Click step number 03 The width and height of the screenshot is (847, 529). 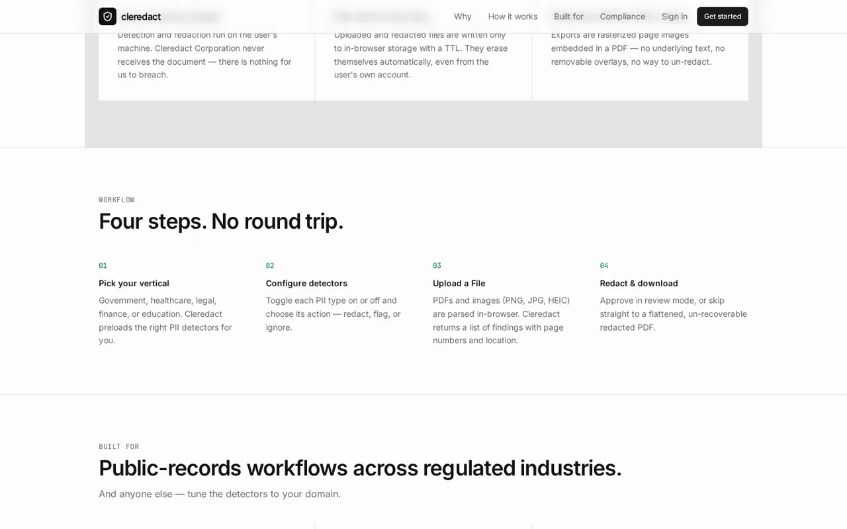pyautogui.click(x=437, y=266)
